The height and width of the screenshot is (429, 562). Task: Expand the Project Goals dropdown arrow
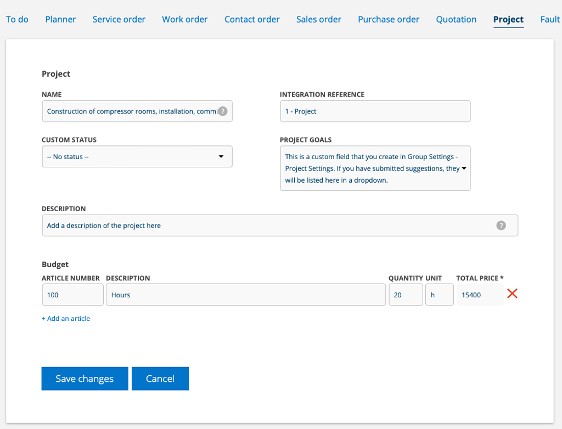pyautogui.click(x=464, y=168)
